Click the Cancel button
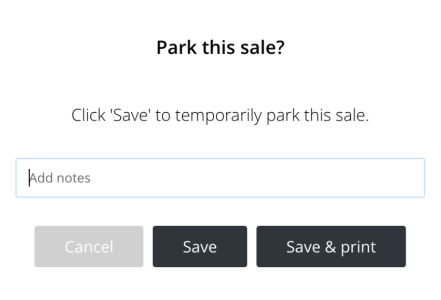Viewport: 441px width, 300px height. pyautogui.click(x=89, y=246)
